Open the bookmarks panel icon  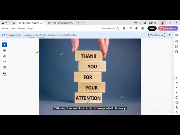(x=177, y=46)
